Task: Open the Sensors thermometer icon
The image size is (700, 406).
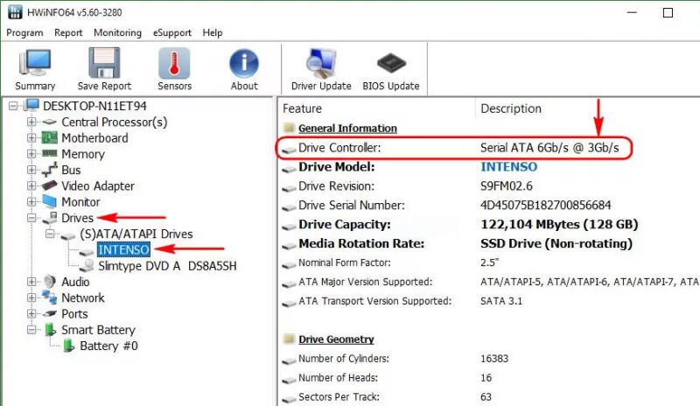Action: tap(174, 63)
